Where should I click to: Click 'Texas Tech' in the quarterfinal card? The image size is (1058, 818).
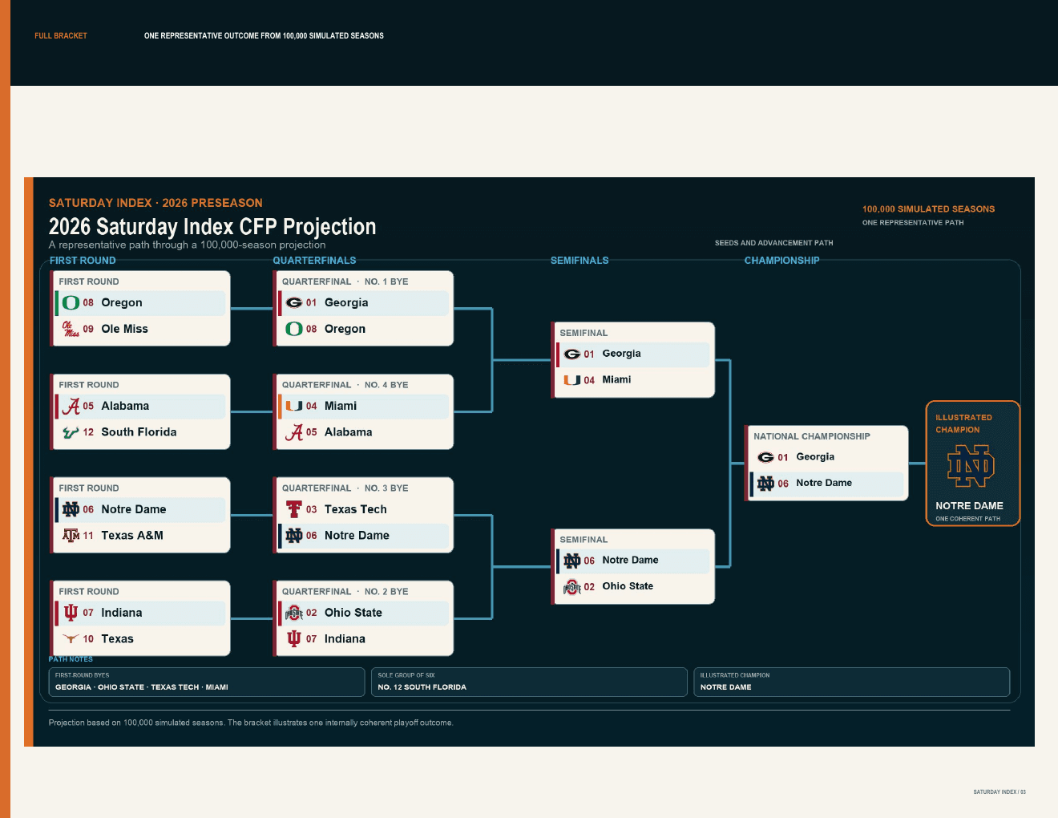[x=355, y=509]
